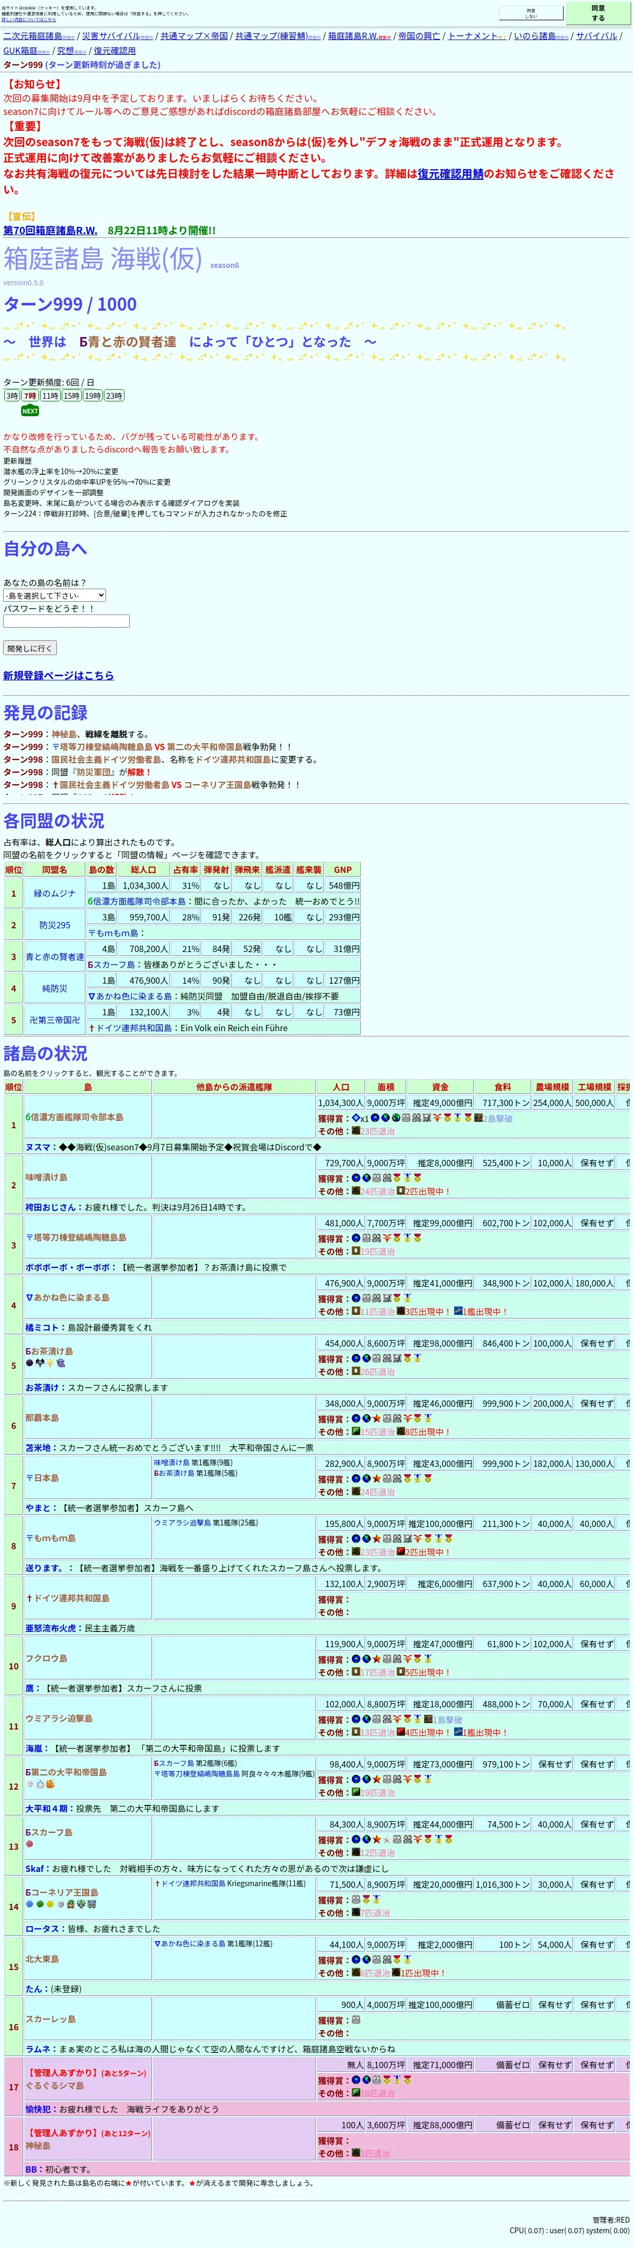Viewport: 633px width, 2248px height.
Task: Click the 3時 turn time badge
Action: [12, 395]
